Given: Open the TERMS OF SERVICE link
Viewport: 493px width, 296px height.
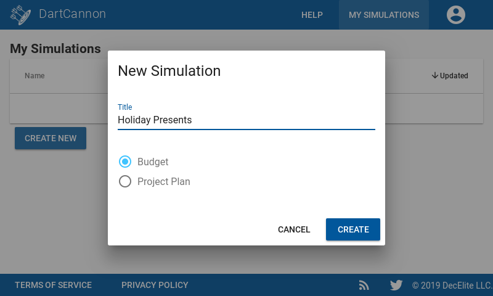Looking at the screenshot, I should (x=53, y=285).
